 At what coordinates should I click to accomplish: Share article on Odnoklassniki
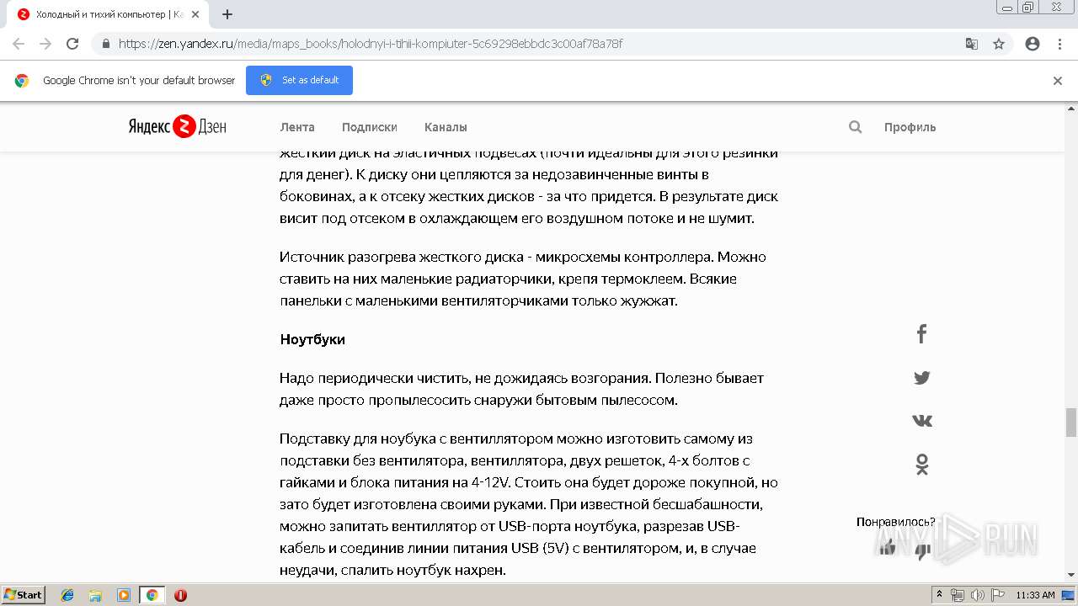[922, 464]
